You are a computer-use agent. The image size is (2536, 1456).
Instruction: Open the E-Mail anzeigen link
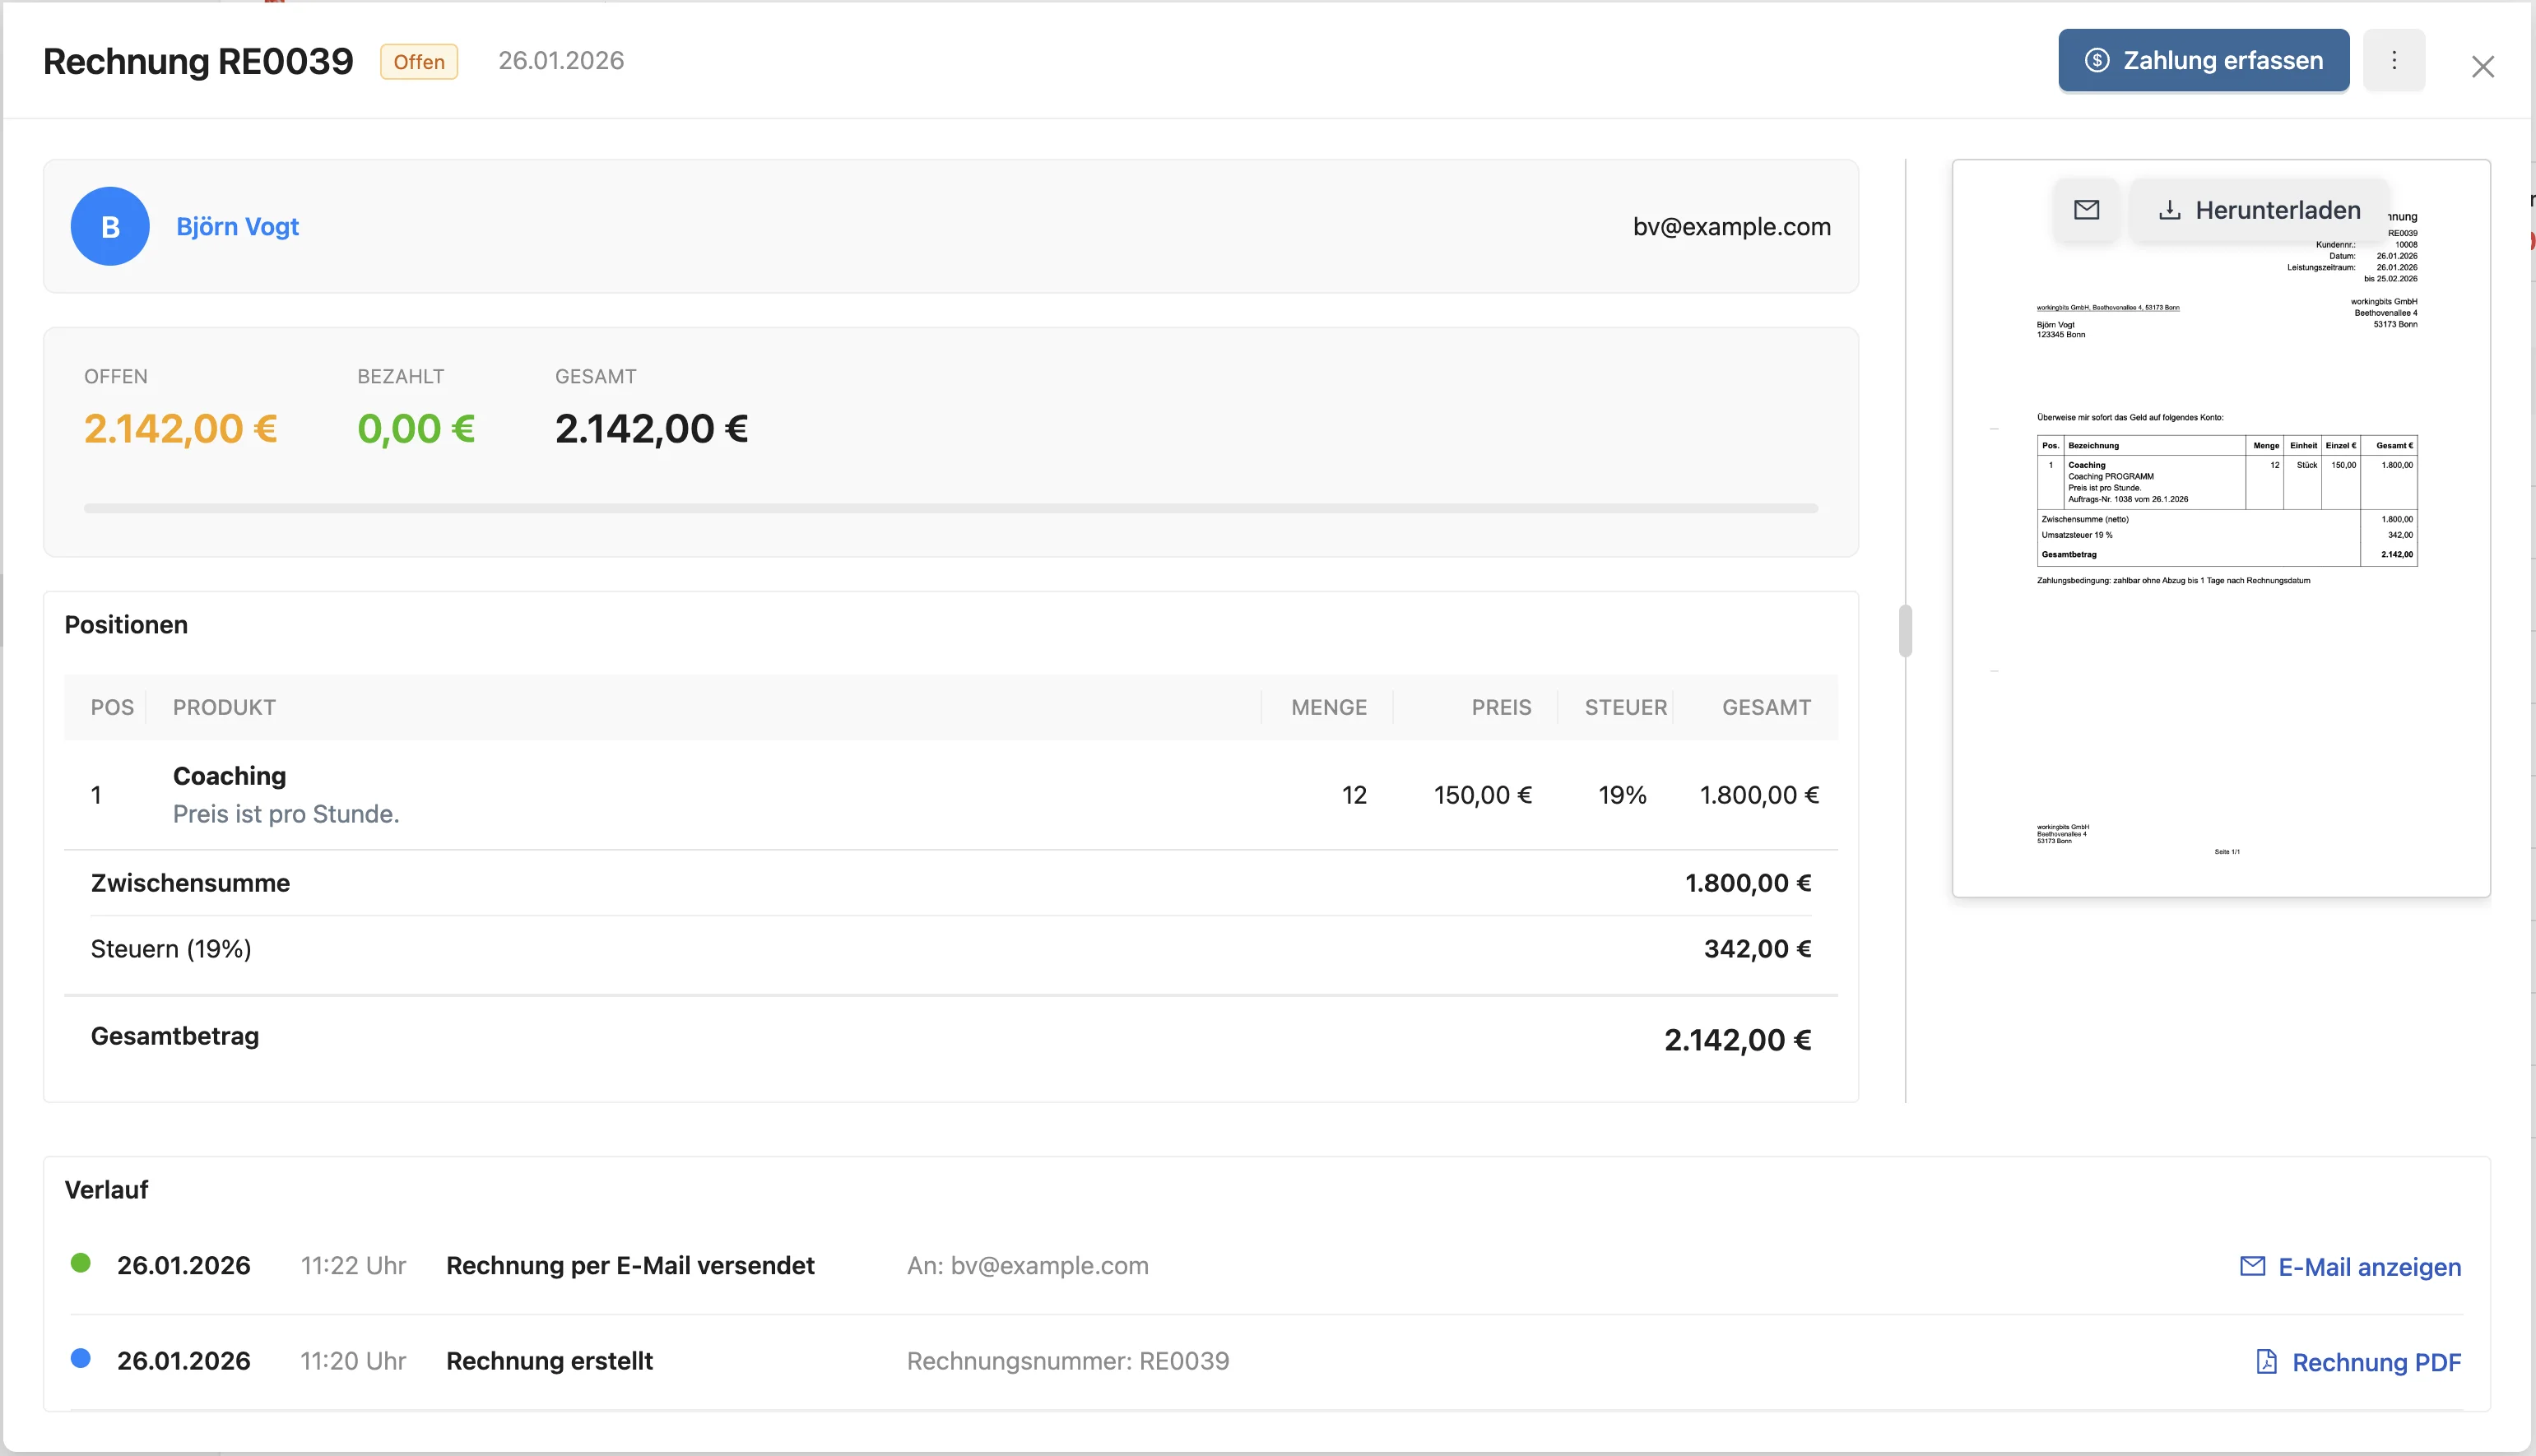point(2368,1267)
